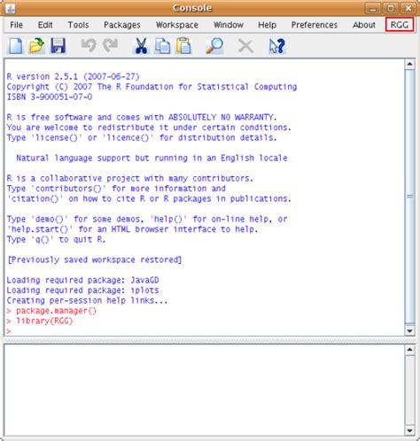Open the Tools menu
This screenshot has width=420, height=441.
(78, 25)
